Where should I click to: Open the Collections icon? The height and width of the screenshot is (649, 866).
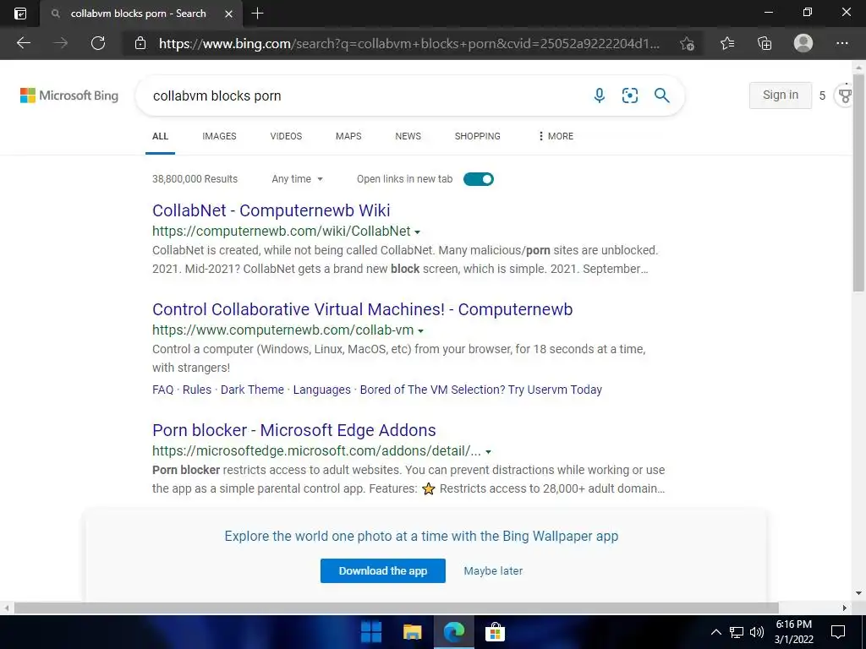[765, 43]
